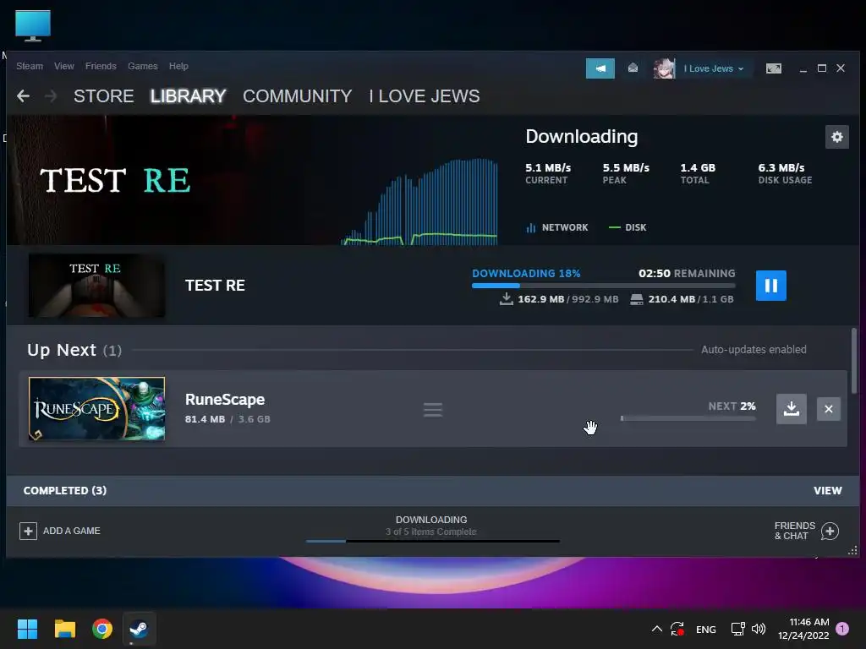
Task: Open the Windows Start menu
Action: [27, 629]
